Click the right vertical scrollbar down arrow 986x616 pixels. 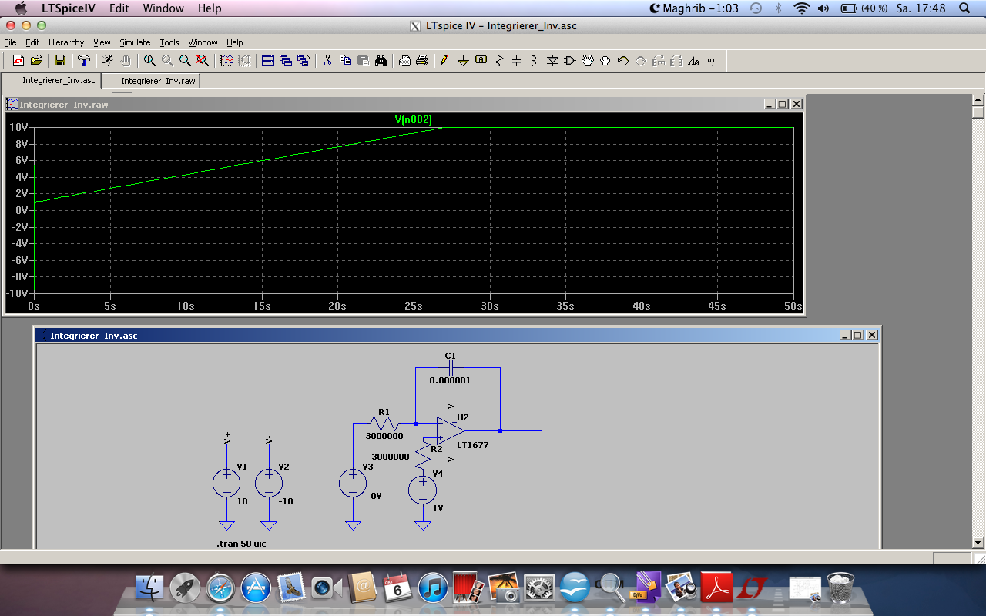pos(978,542)
